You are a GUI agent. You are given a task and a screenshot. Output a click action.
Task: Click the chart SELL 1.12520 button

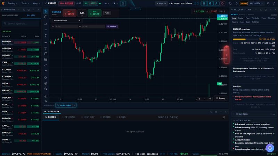(x=69, y=13)
